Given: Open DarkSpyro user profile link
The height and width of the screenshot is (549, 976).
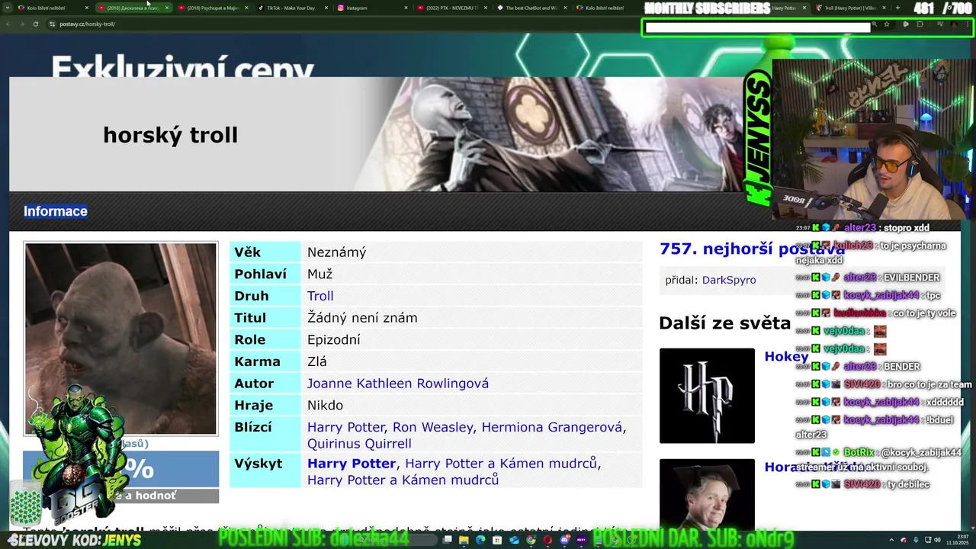Looking at the screenshot, I should (729, 280).
